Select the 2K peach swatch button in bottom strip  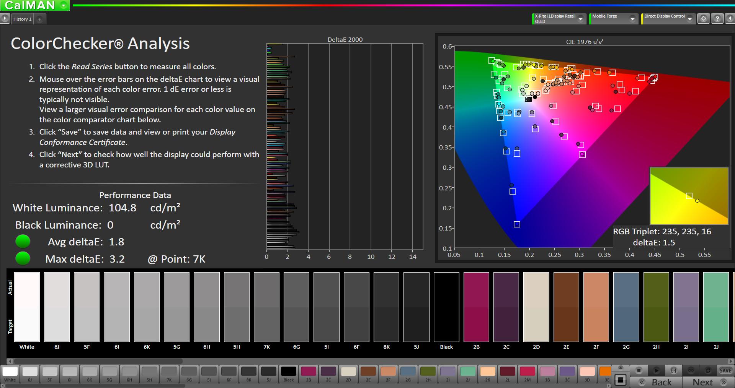coord(488,374)
